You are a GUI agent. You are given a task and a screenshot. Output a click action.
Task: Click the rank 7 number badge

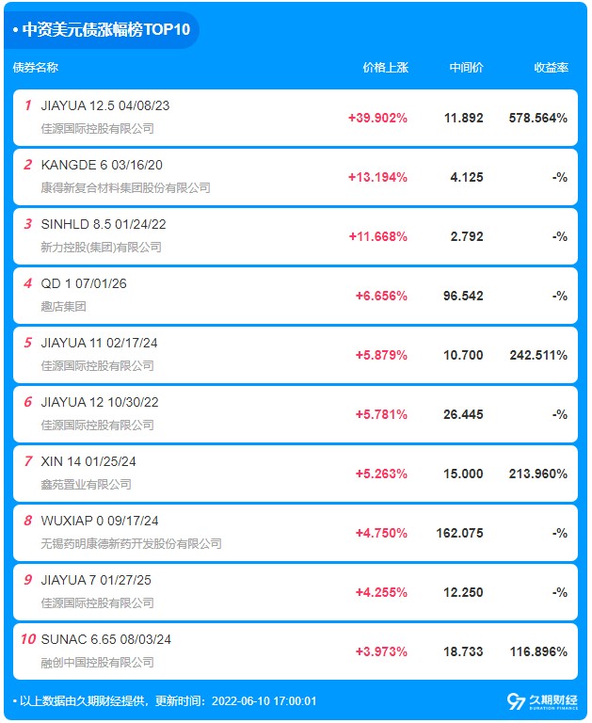coord(28,461)
